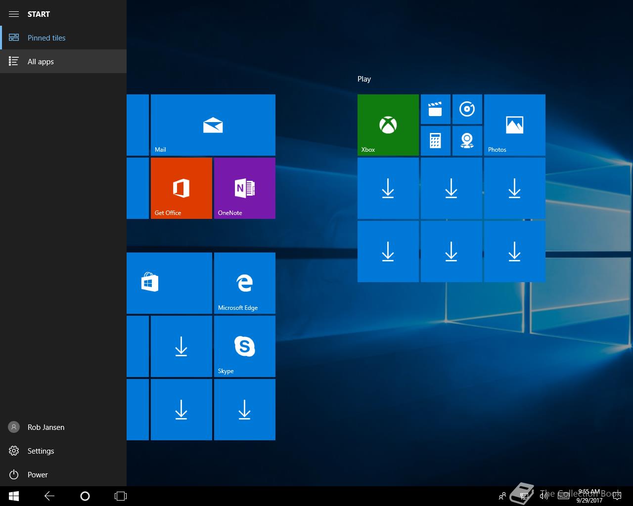The height and width of the screenshot is (506, 633).
Task: Select download tile left of Skype
Action: click(x=181, y=346)
